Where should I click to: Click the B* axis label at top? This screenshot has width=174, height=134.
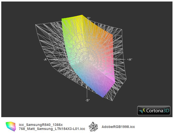point(88,18)
